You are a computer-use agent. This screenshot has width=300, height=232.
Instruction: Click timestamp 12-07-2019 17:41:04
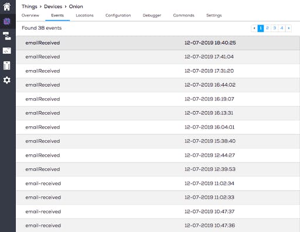click(209, 57)
